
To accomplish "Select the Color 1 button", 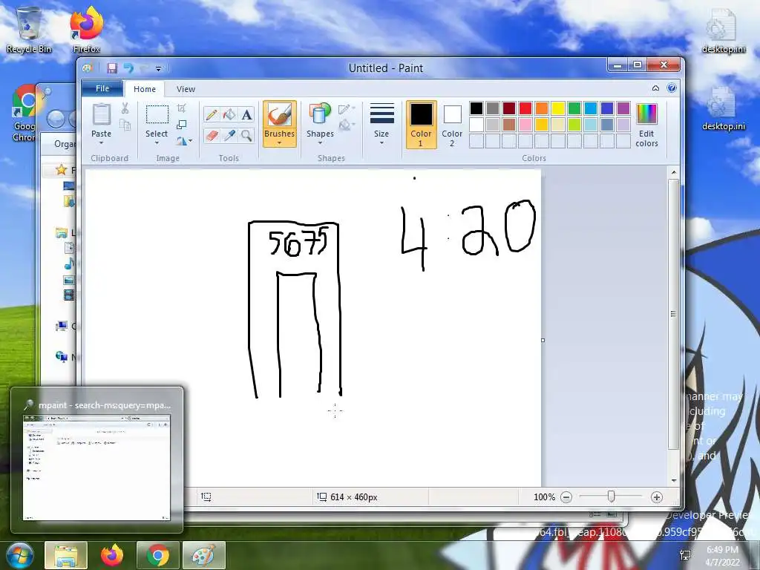I will click(x=422, y=125).
